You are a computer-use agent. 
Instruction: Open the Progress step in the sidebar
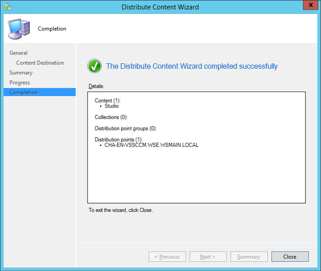click(x=19, y=82)
